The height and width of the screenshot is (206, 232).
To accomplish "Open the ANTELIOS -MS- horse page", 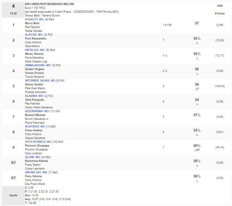I will pos(35,50).
